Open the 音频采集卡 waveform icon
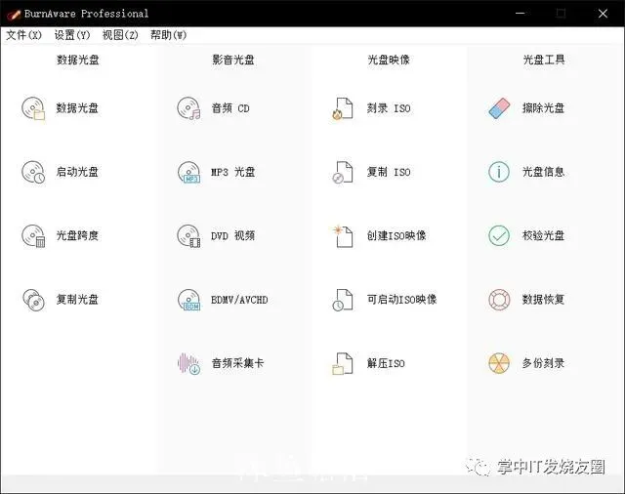Viewport: 625px width, 494px height. pos(188,363)
